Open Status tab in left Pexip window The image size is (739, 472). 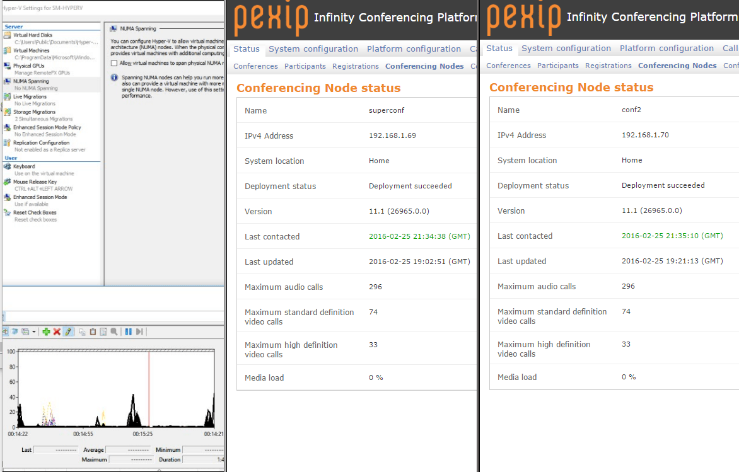point(247,49)
